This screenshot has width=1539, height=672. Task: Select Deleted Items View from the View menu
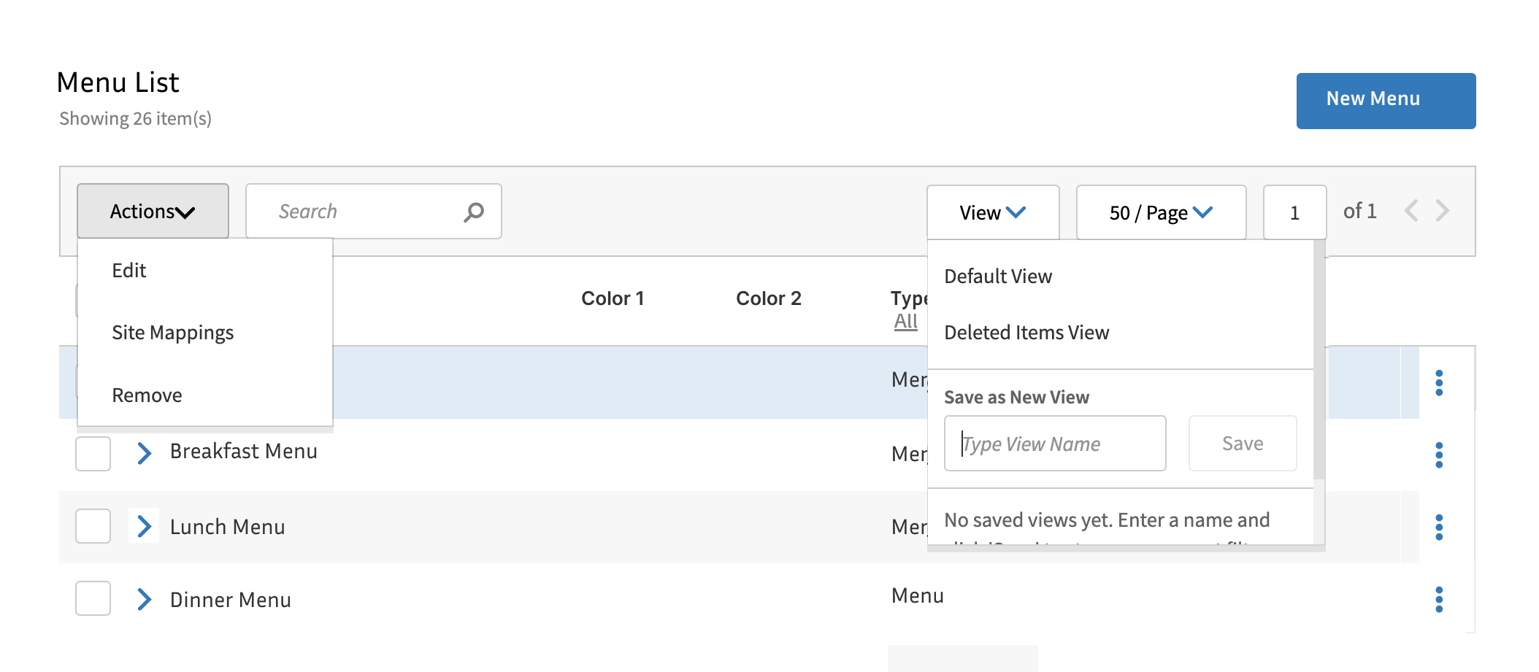tap(1026, 332)
